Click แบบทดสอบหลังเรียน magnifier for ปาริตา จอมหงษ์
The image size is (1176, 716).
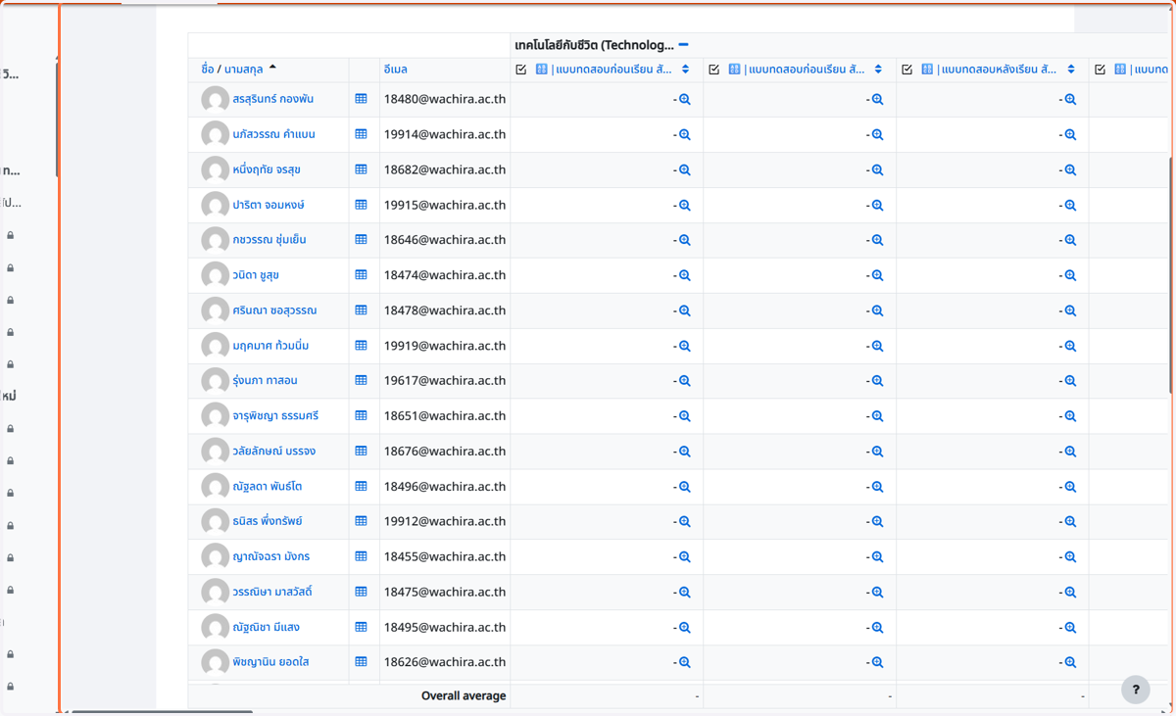click(1070, 206)
